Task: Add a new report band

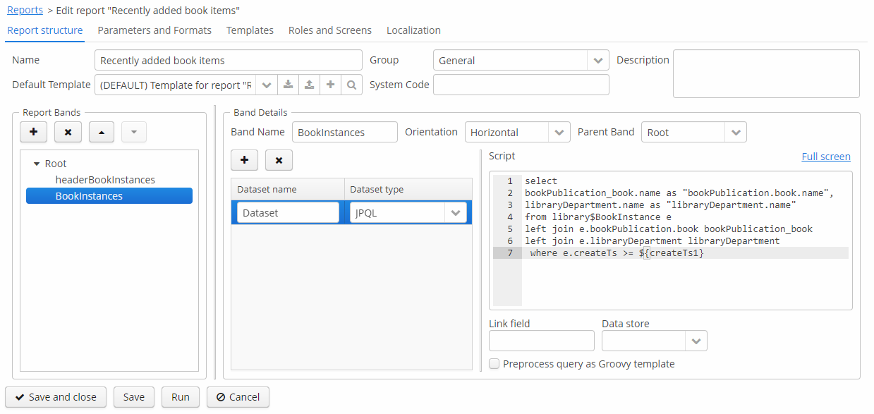Action: [33, 132]
